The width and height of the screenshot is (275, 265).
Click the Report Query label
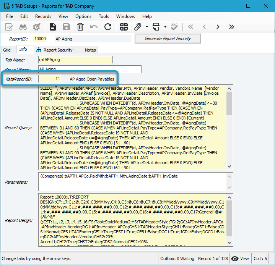(18, 128)
